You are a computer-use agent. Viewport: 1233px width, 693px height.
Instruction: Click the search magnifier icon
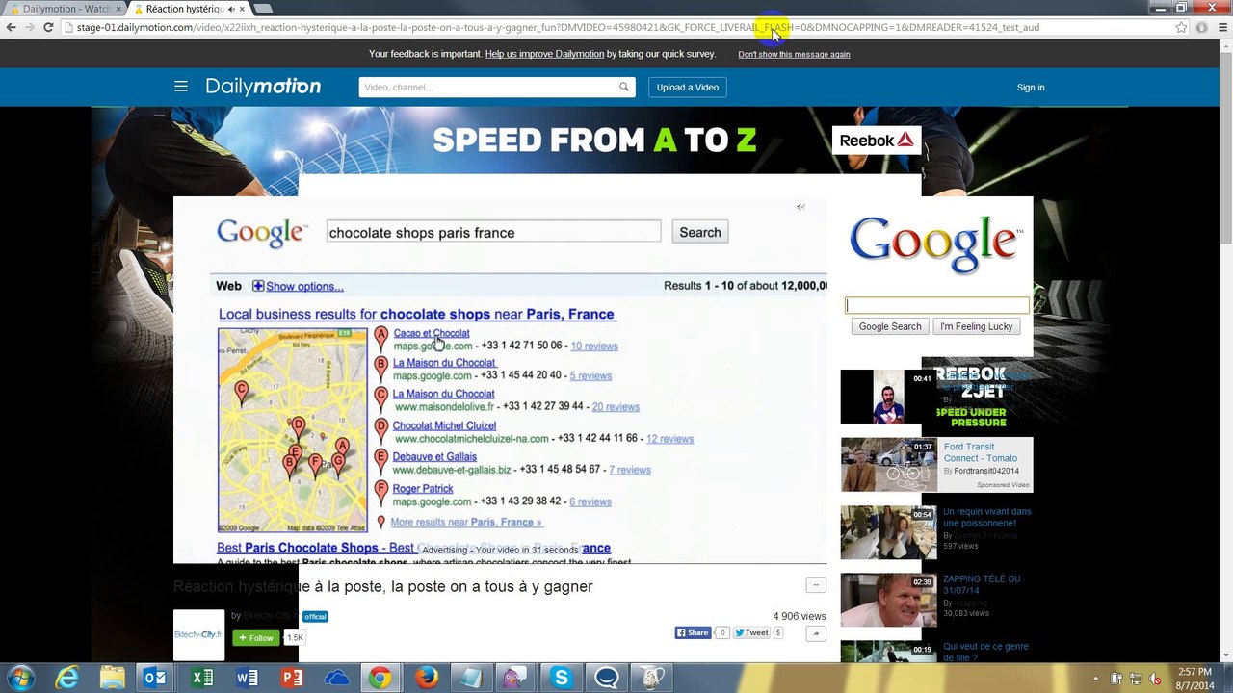(x=624, y=87)
